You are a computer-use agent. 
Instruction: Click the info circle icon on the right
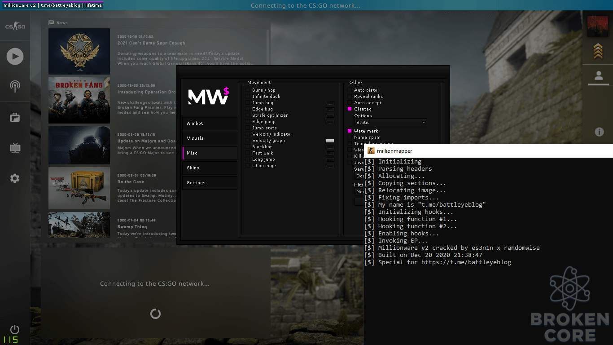point(599,132)
